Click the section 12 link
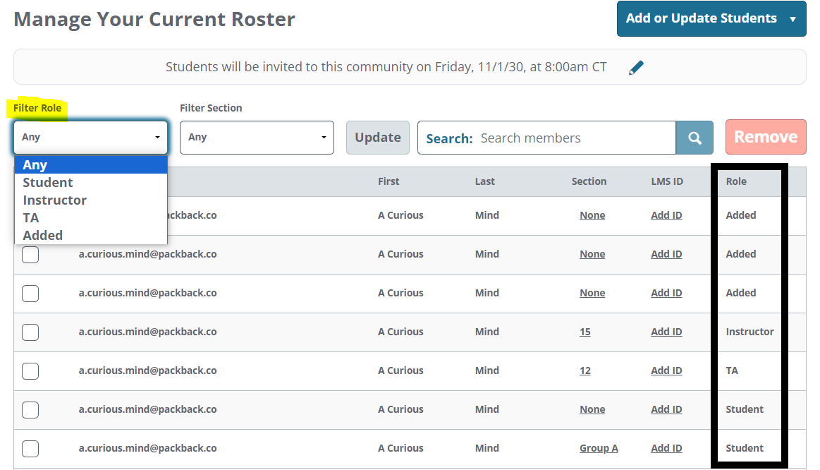The width and height of the screenshot is (820, 470). pyautogui.click(x=585, y=370)
